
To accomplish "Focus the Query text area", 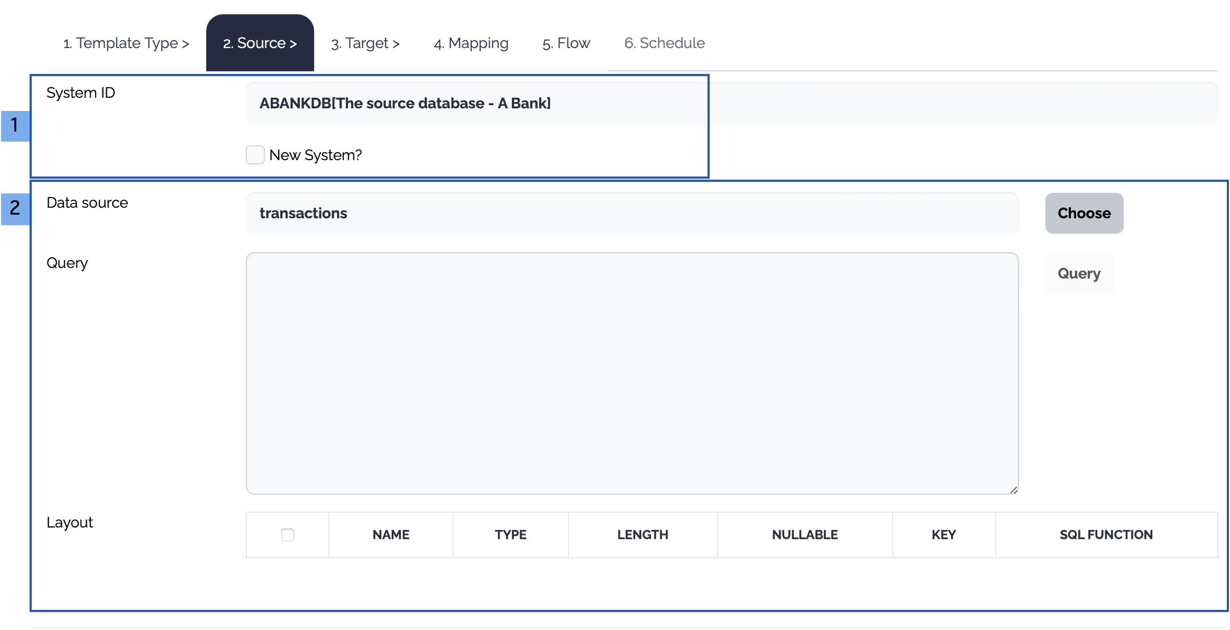I will (x=632, y=373).
